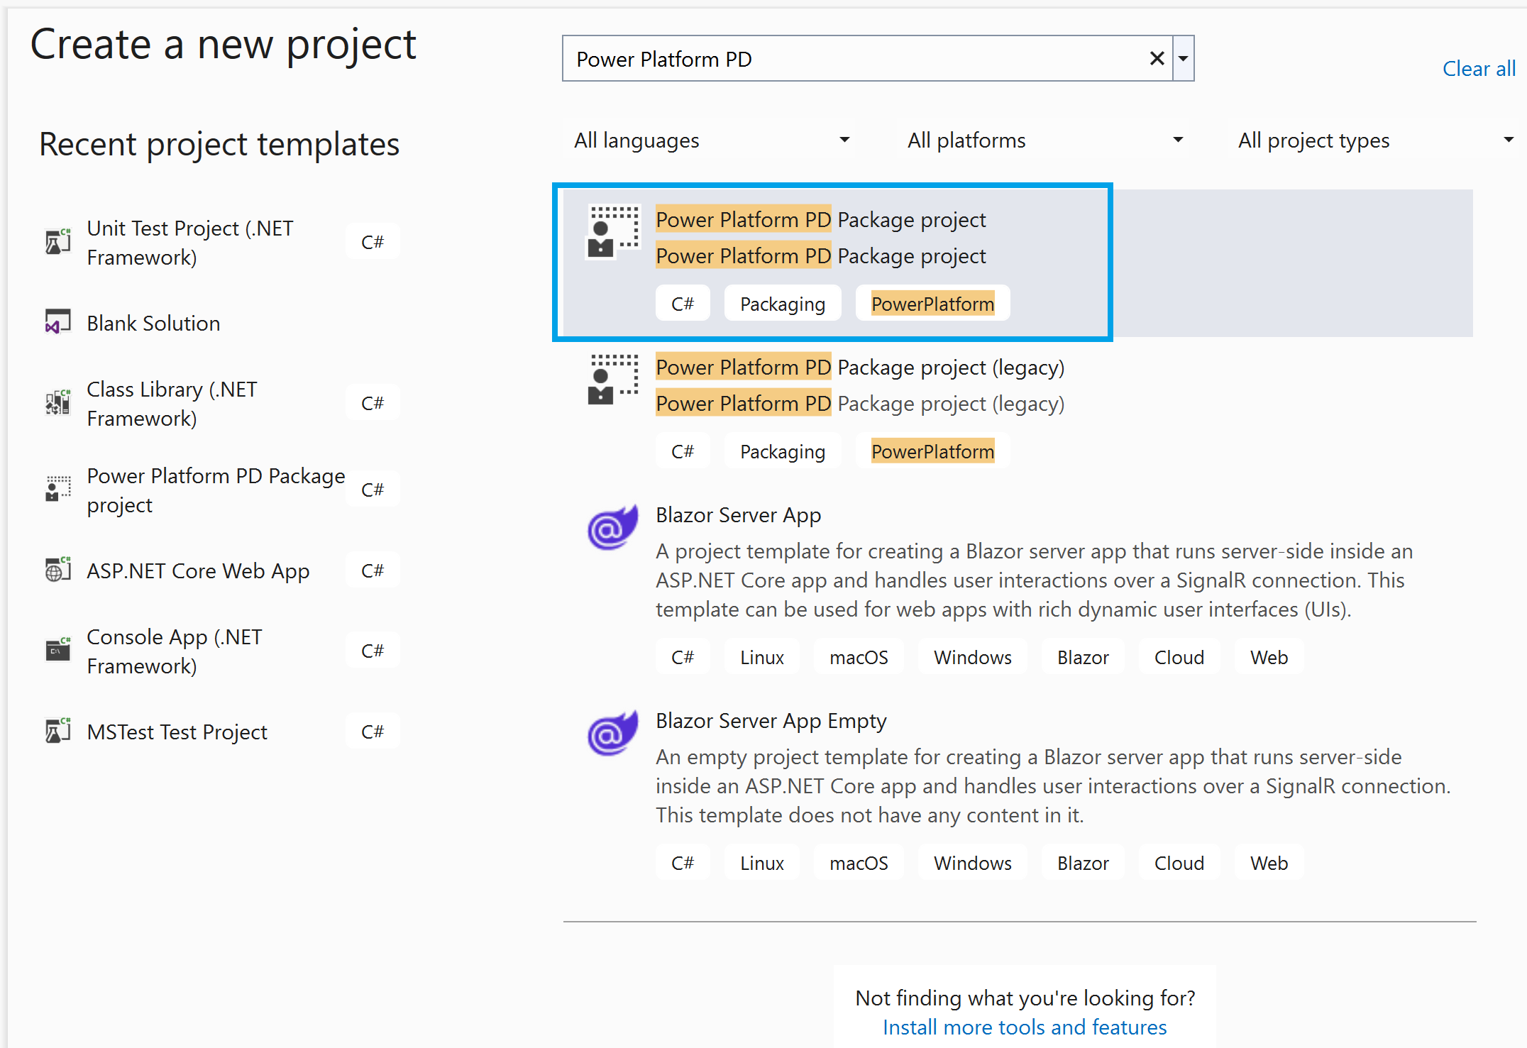Click the MSTest Test Project icon
1527x1048 pixels.
[x=58, y=731]
